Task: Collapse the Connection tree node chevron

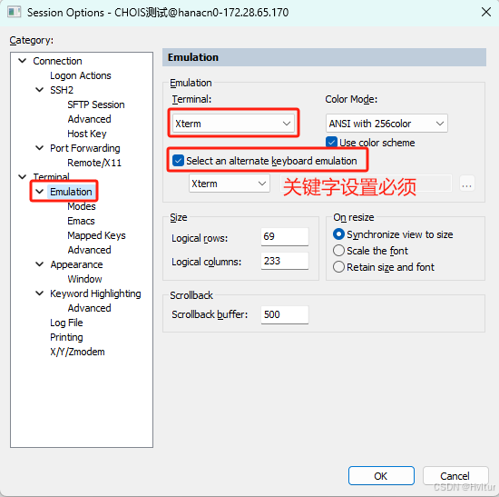Action: [x=23, y=61]
